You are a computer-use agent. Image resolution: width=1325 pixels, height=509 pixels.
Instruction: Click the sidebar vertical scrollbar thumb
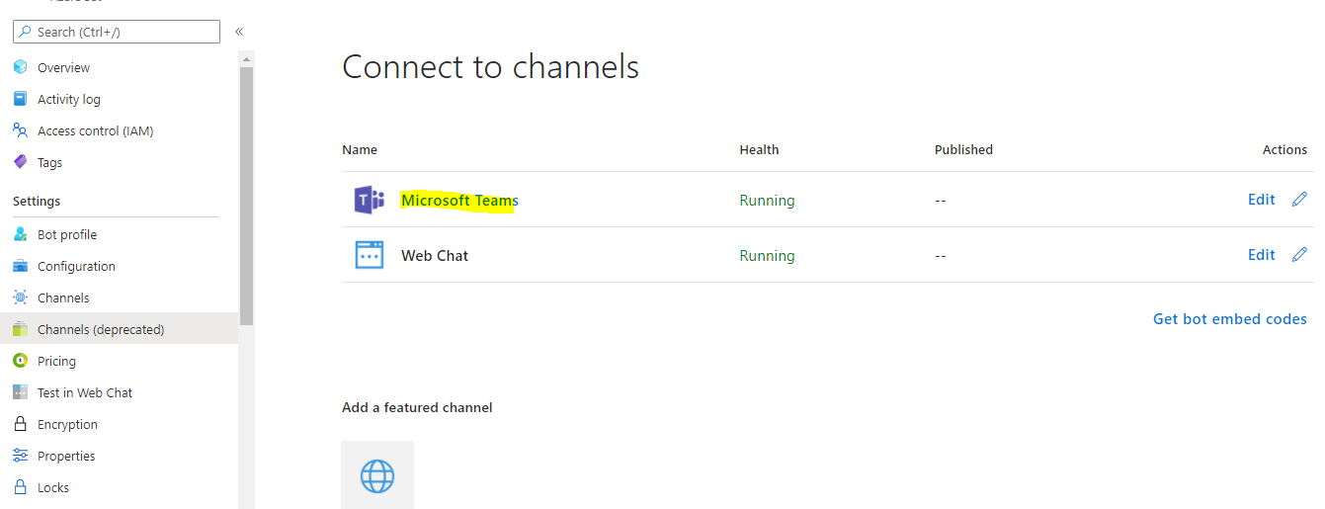tap(246, 196)
